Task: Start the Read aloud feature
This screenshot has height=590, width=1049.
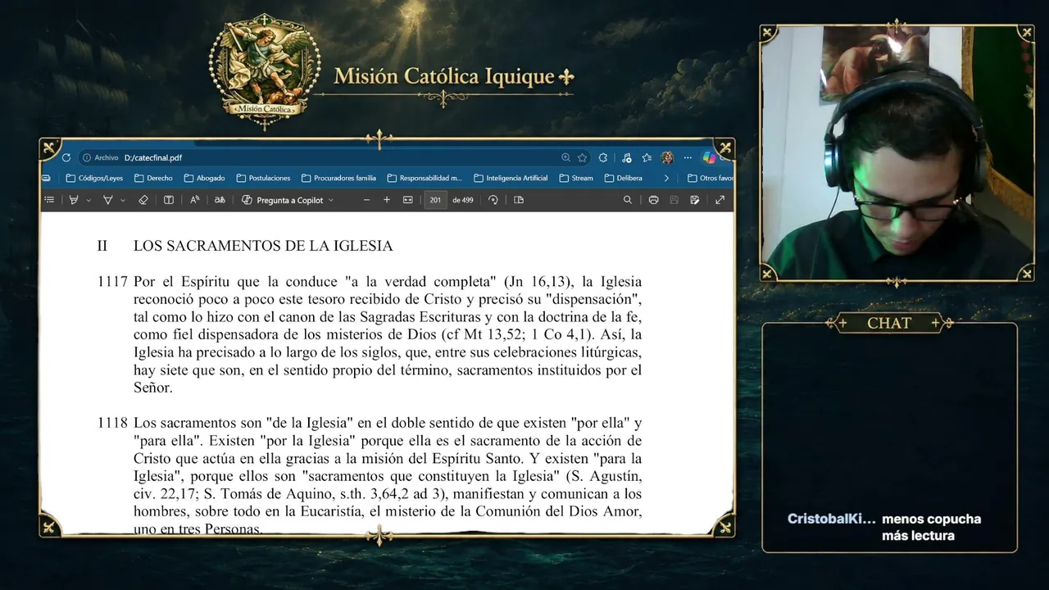Action: (x=194, y=200)
